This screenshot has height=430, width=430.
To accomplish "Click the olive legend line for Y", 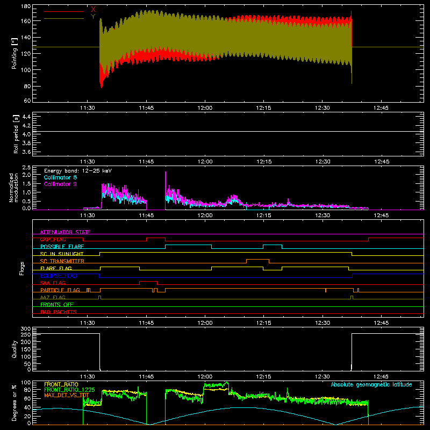I will click(64, 19).
